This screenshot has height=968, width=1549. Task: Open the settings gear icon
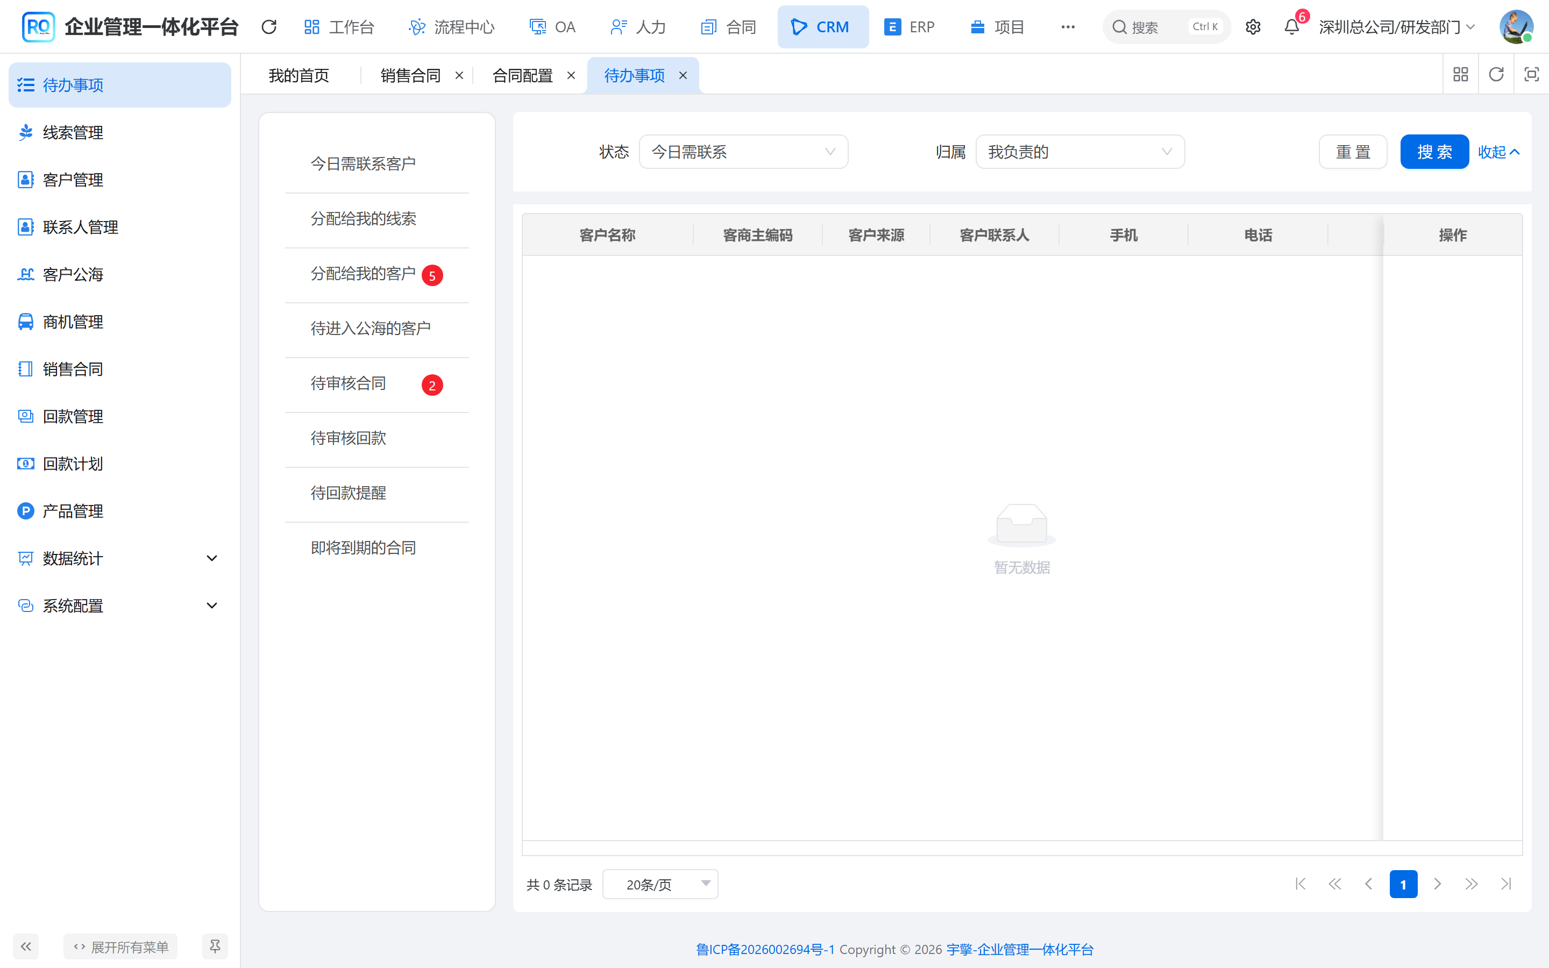click(x=1253, y=27)
